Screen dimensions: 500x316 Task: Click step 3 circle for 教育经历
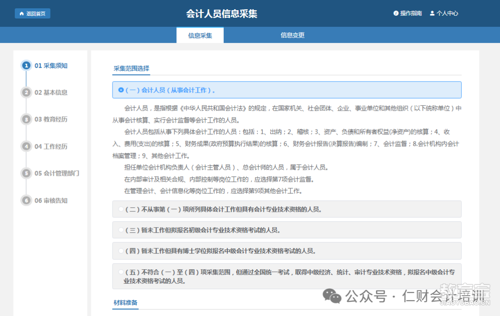tap(26, 119)
